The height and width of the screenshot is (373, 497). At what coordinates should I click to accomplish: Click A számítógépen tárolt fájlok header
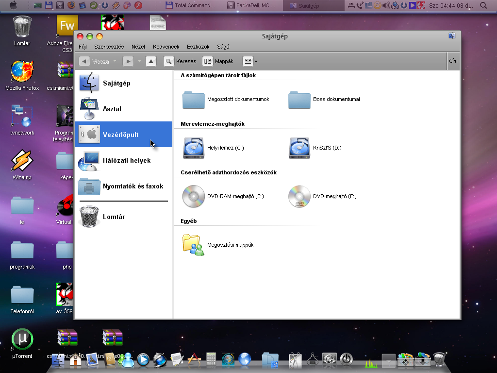tap(218, 75)
